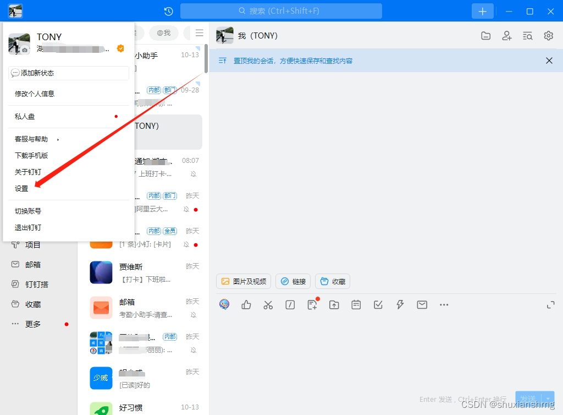Screen dimensions: 563x415
Task: Click 添加新状态 status field
Action: coord(69,73)
